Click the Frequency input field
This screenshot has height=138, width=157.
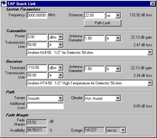coord(37,15)
